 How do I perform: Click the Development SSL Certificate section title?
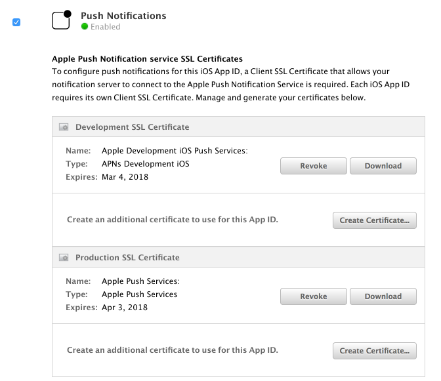click(132, 127)
